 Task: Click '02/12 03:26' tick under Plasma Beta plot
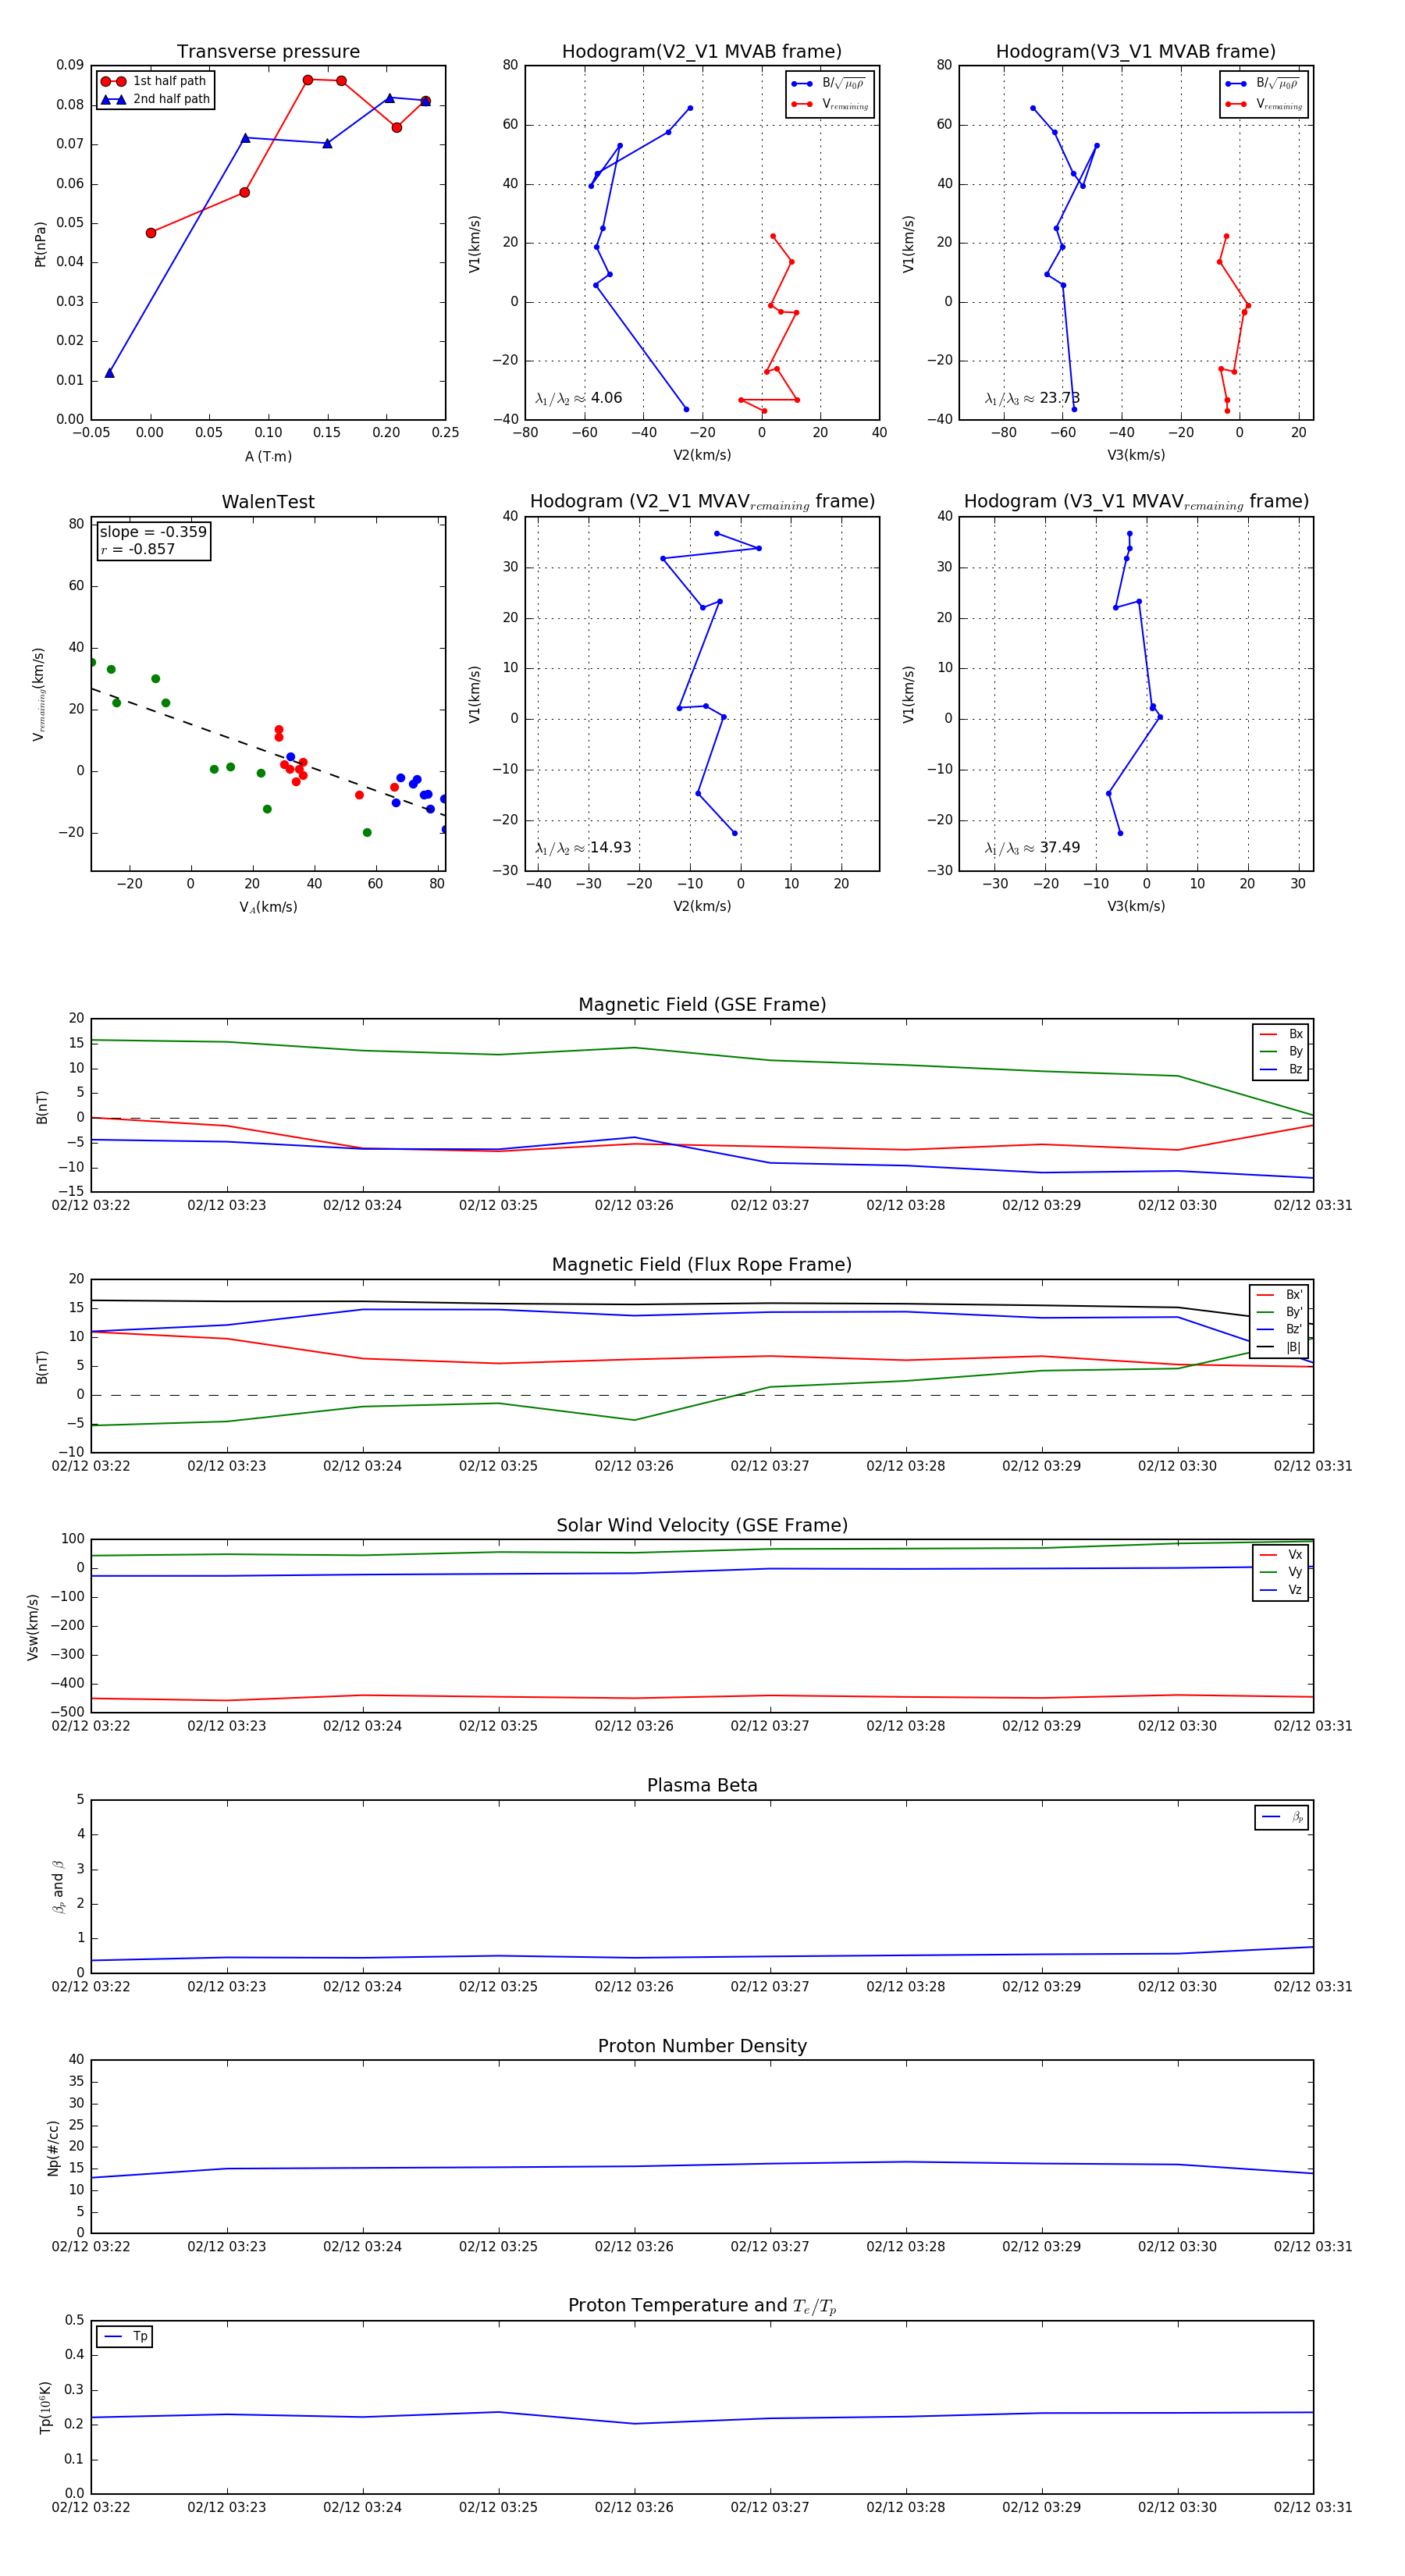click(x=634, y=1986)
